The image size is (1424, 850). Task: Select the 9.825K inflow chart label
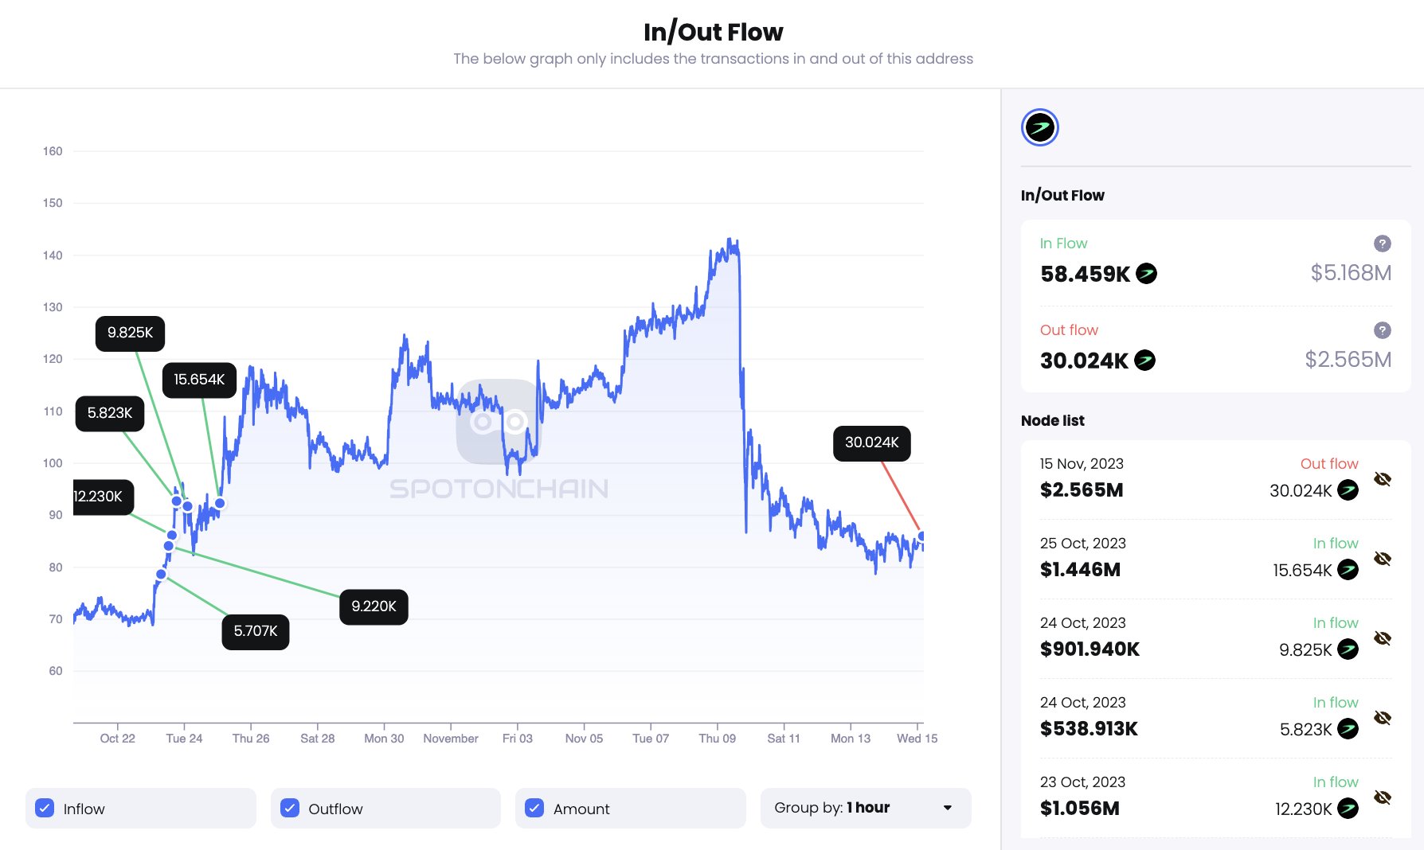pos(130,333)
